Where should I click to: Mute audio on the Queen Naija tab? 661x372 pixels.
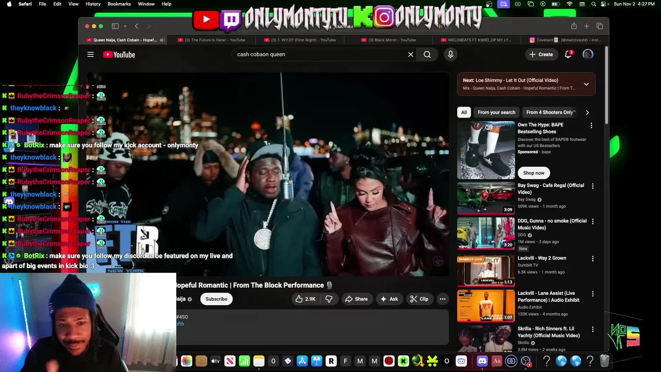(162, 40)
